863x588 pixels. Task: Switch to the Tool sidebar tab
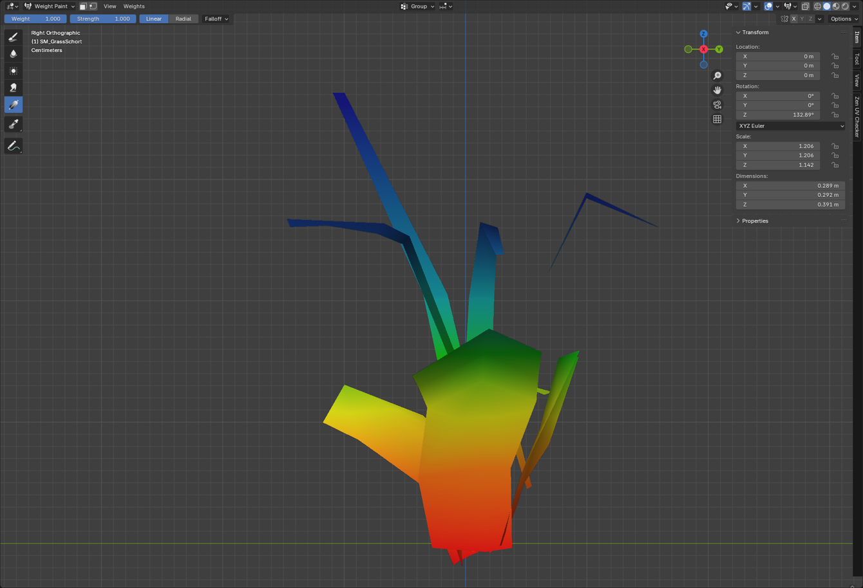pos(857,59)
